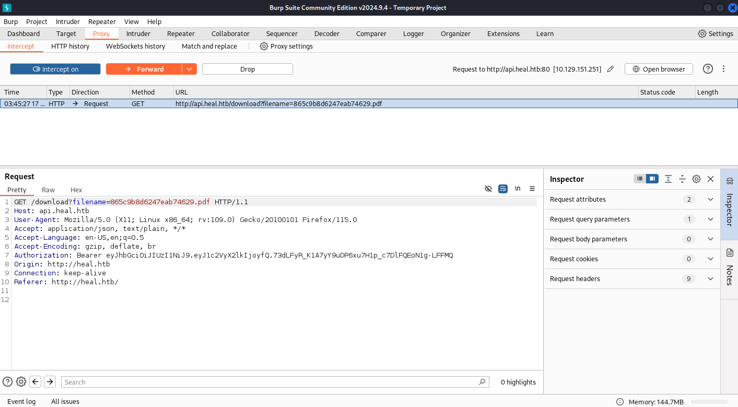The image size is (738, 407).
Task: Toggle line wrap icon in request editor
Action: [503, 189]
